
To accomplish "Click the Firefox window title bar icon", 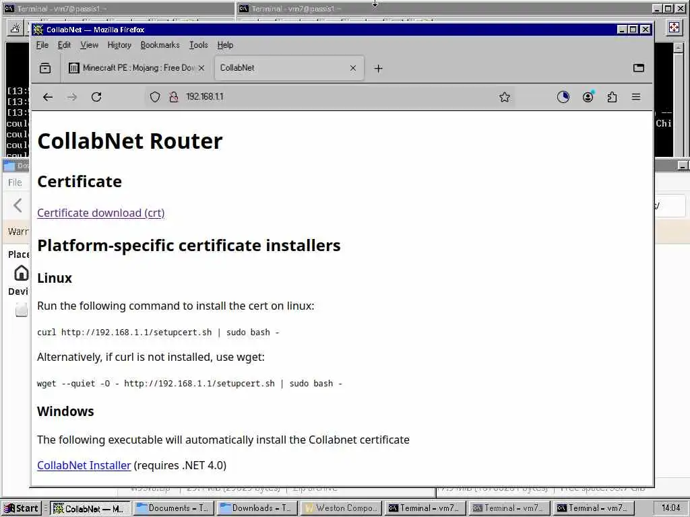I will tap(38, 30).
